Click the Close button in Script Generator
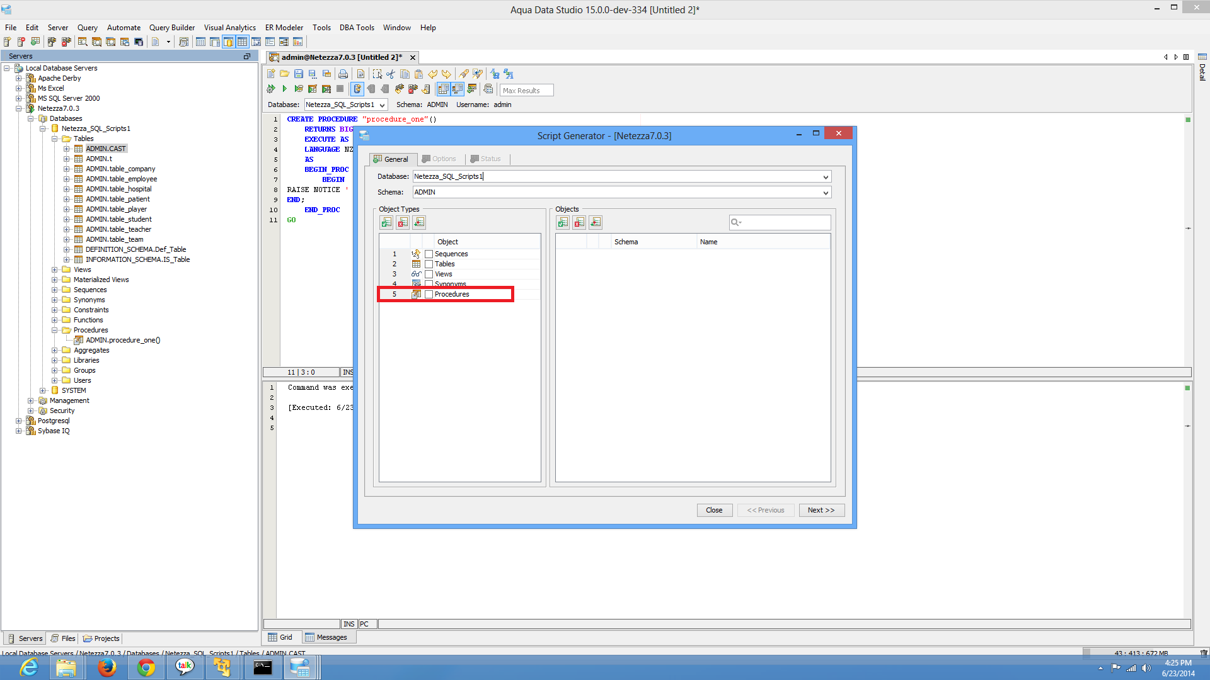 (x=714, y=510)
